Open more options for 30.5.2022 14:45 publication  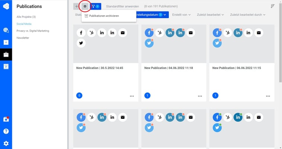(132, 96)
